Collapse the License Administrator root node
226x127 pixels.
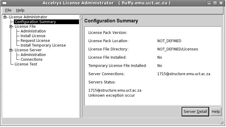tap(5, 17)
